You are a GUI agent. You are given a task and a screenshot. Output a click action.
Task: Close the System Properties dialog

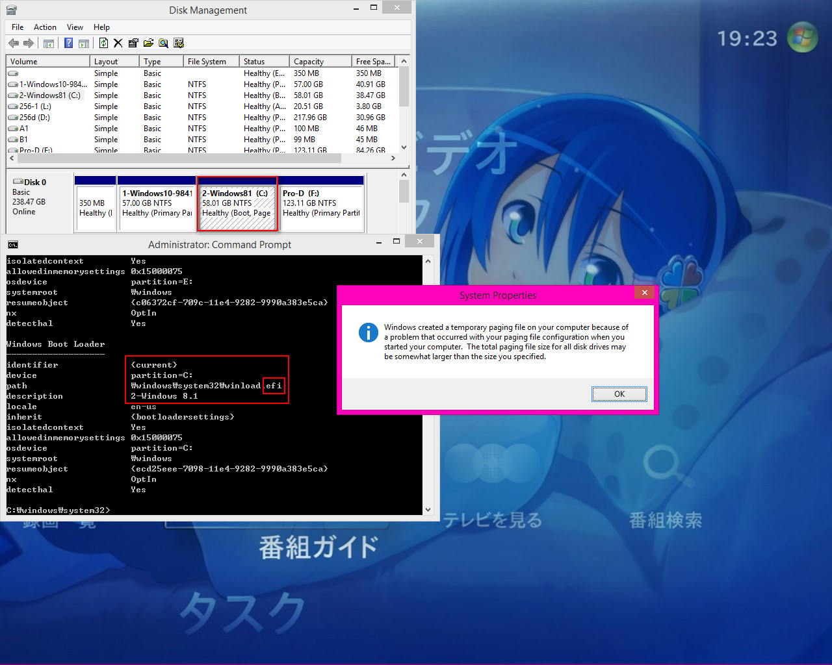[644, 293]
